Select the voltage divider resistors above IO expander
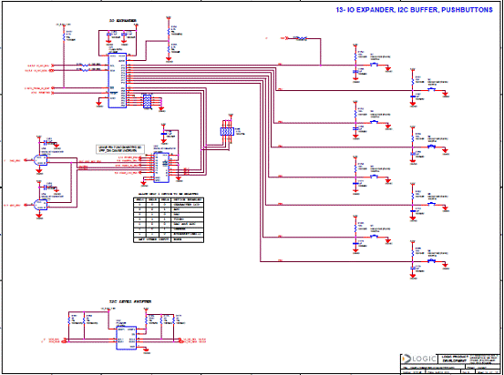The image size is (504, 375). point(169,39)
